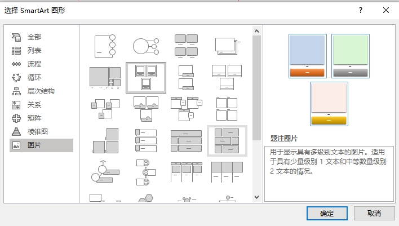Click the 列表 list icon
Screen dimensions: 399x226
click(x=16, y=51)
